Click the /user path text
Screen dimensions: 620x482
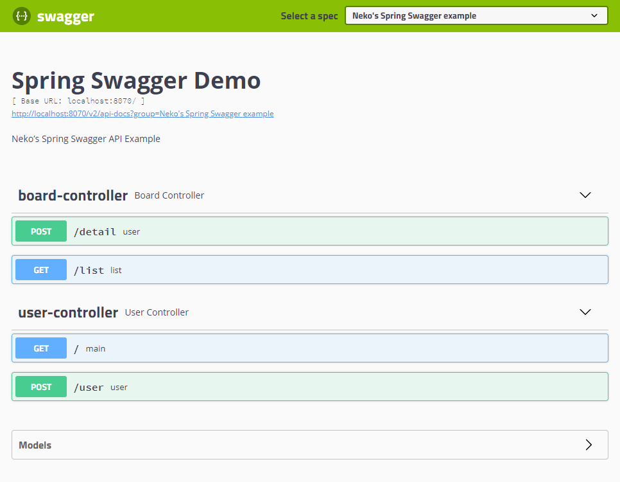pos(89,388)
